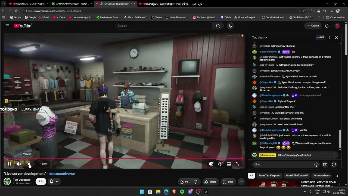Click the red video progress bar
Viewport: 348px width, 196px height.
[124, 158]
